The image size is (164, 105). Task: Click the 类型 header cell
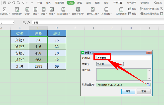pyautogui.click(x=20, y=33)
